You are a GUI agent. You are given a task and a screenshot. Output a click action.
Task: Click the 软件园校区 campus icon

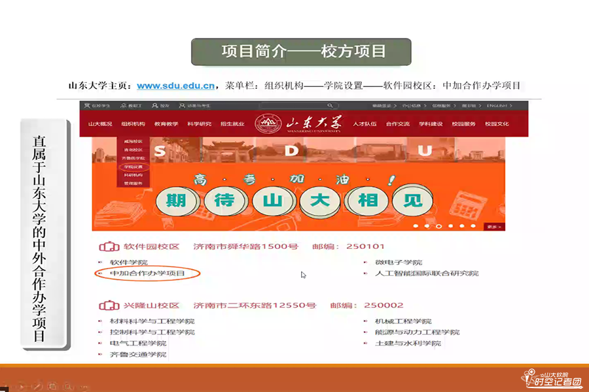click(x=109, y=247)
